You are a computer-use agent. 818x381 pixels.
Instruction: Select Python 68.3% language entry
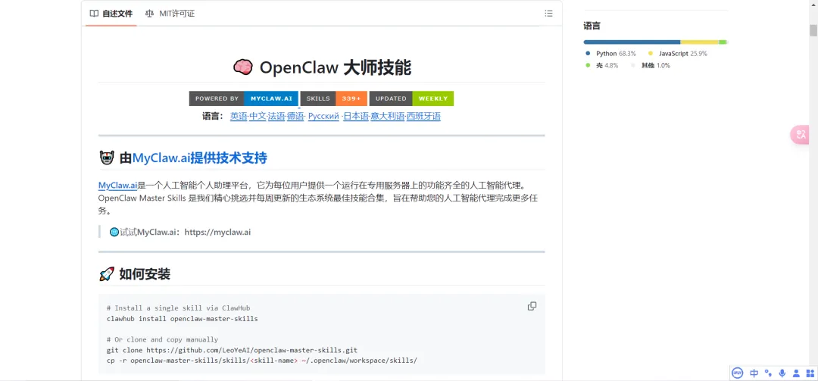(x=611, y=53)
